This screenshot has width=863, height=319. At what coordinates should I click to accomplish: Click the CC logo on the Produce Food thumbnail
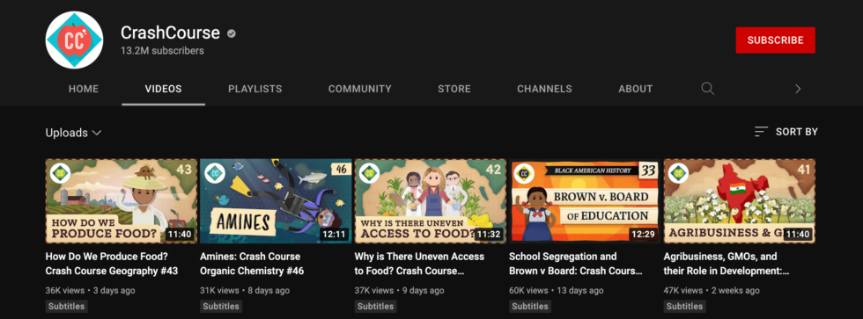coord(61,173)
